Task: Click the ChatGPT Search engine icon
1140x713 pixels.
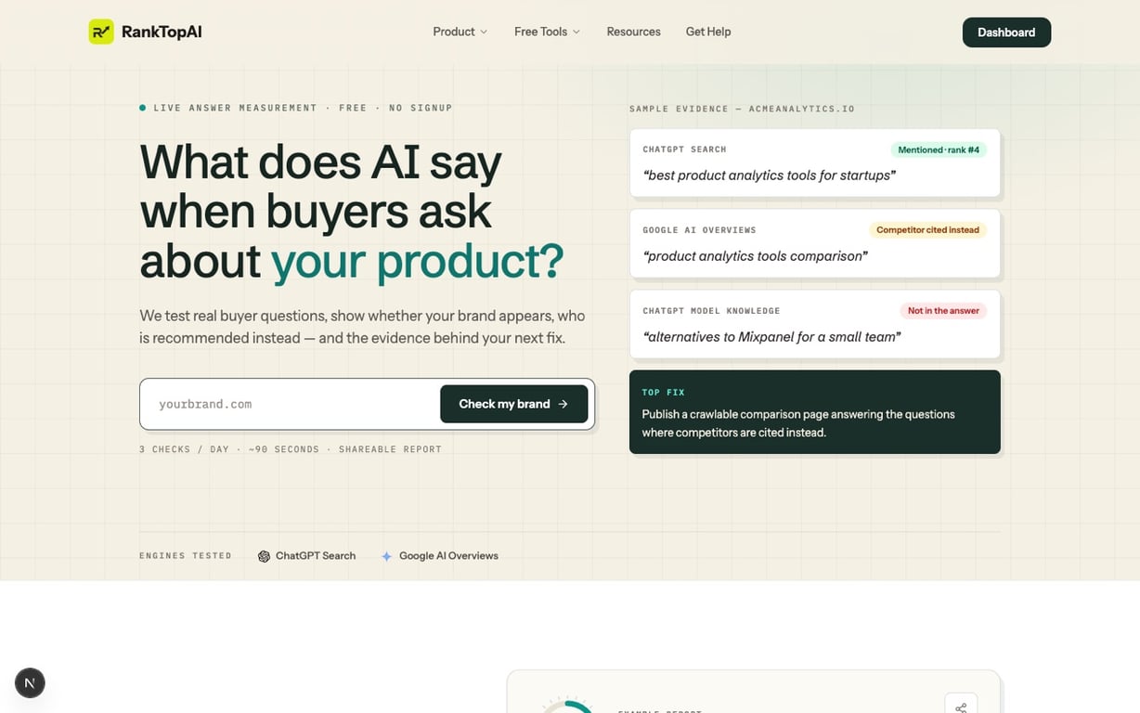Action: click(x=264, y=556)
